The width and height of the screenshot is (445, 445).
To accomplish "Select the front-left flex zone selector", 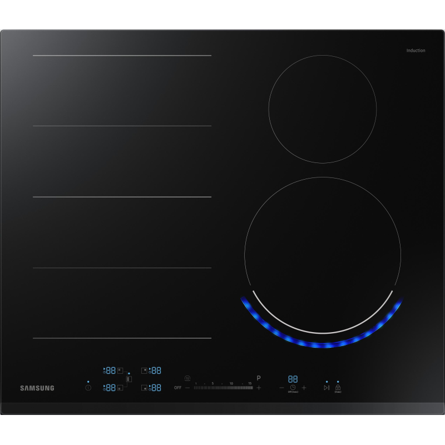I will click(x=120, y=388).
